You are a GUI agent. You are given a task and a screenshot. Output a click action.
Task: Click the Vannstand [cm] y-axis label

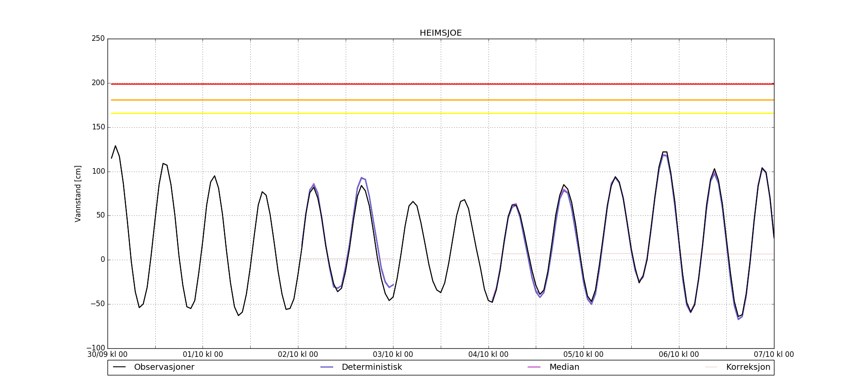click(x=78, y=193)
